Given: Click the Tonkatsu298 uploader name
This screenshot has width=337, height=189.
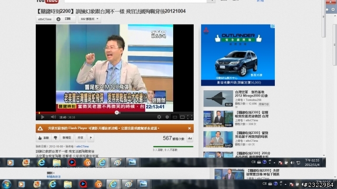Looking at the screenshot, I should (x=253, y=100).
